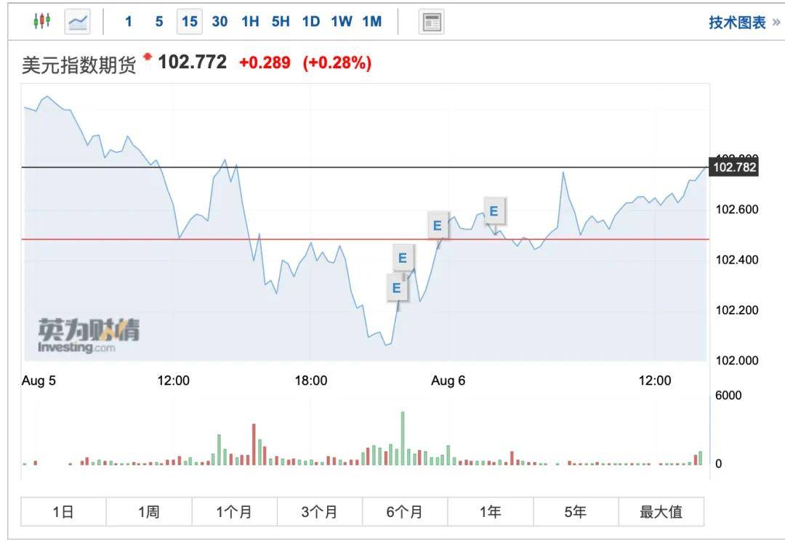Select the area line chart icon

(77, 22)
